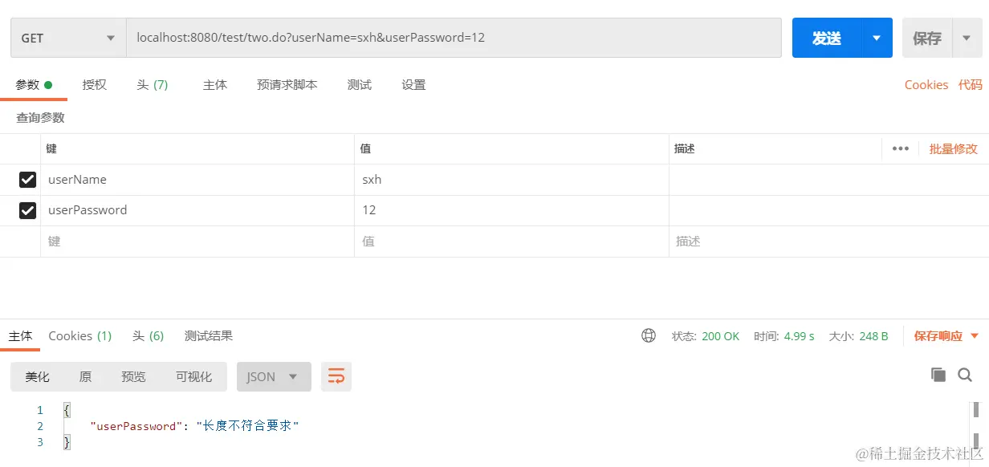
Task: Click 批量修改 bulk edit
Action: 954,148
